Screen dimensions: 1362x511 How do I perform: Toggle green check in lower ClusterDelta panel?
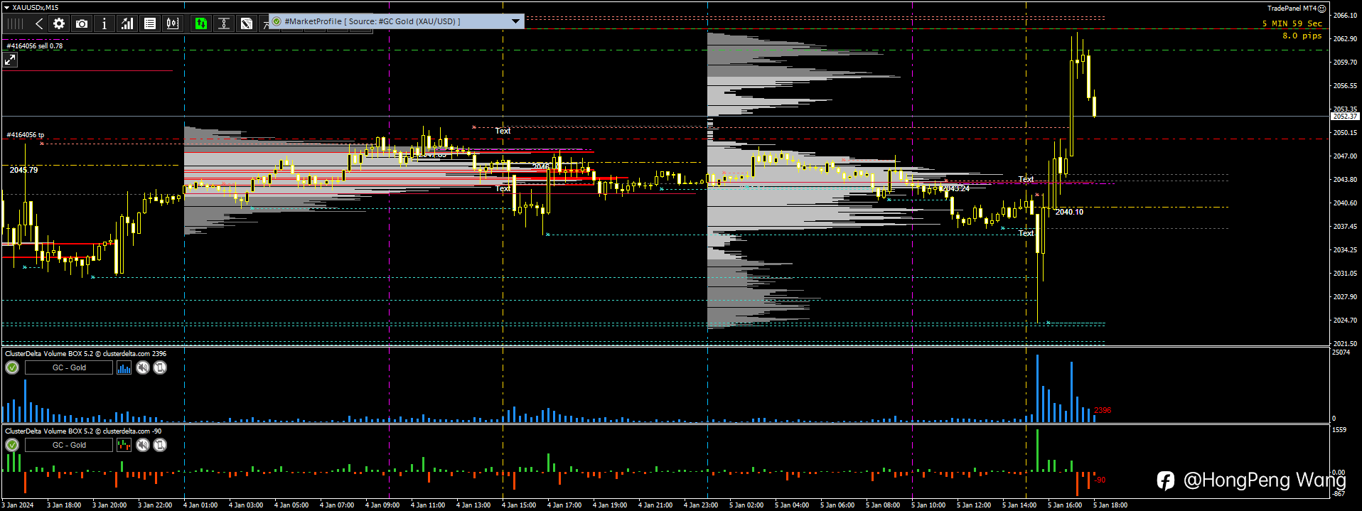12,445
